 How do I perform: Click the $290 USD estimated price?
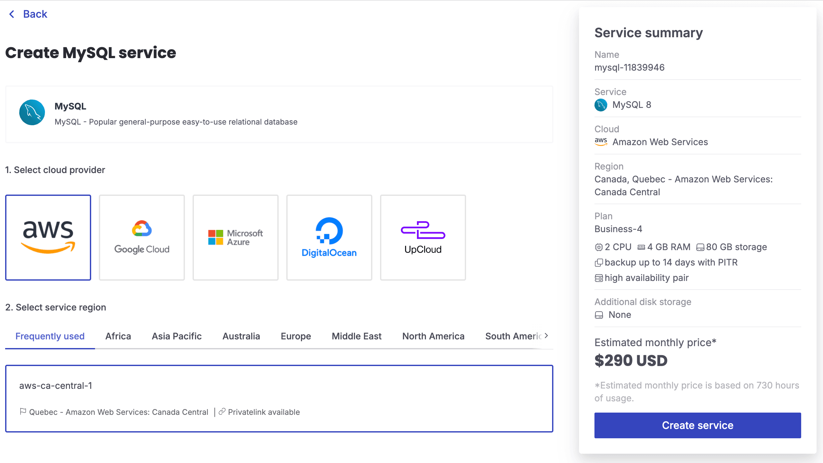pos(631,360)
